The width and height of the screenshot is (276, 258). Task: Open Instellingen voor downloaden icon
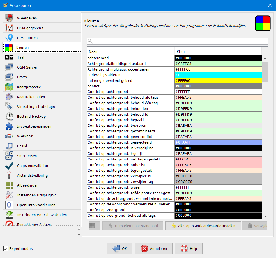(x=9, y=215)
